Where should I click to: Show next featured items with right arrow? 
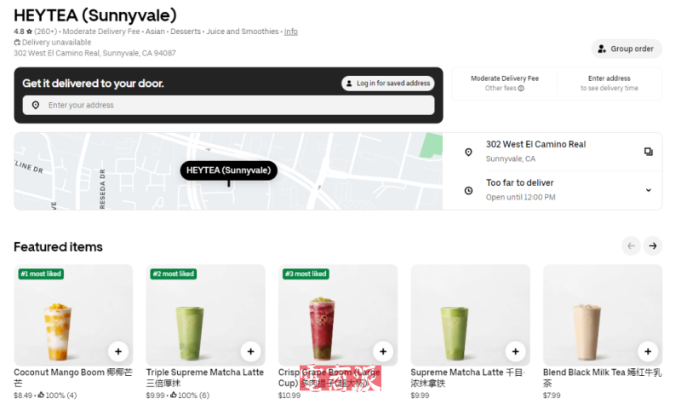point(653,246)
